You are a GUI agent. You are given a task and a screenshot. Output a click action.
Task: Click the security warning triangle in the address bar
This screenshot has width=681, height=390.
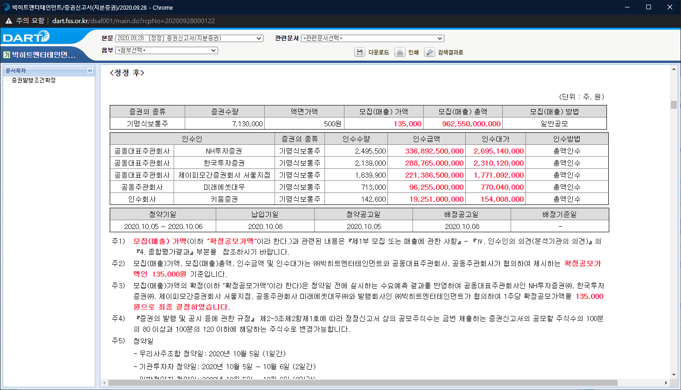[9, 21]
